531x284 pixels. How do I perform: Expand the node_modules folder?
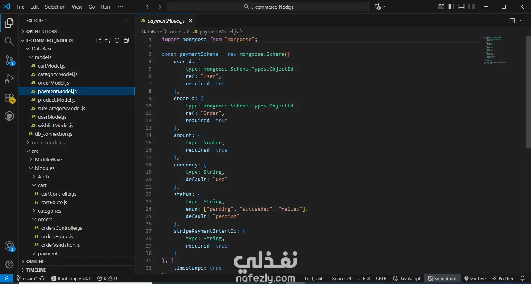tap(77, 143)
